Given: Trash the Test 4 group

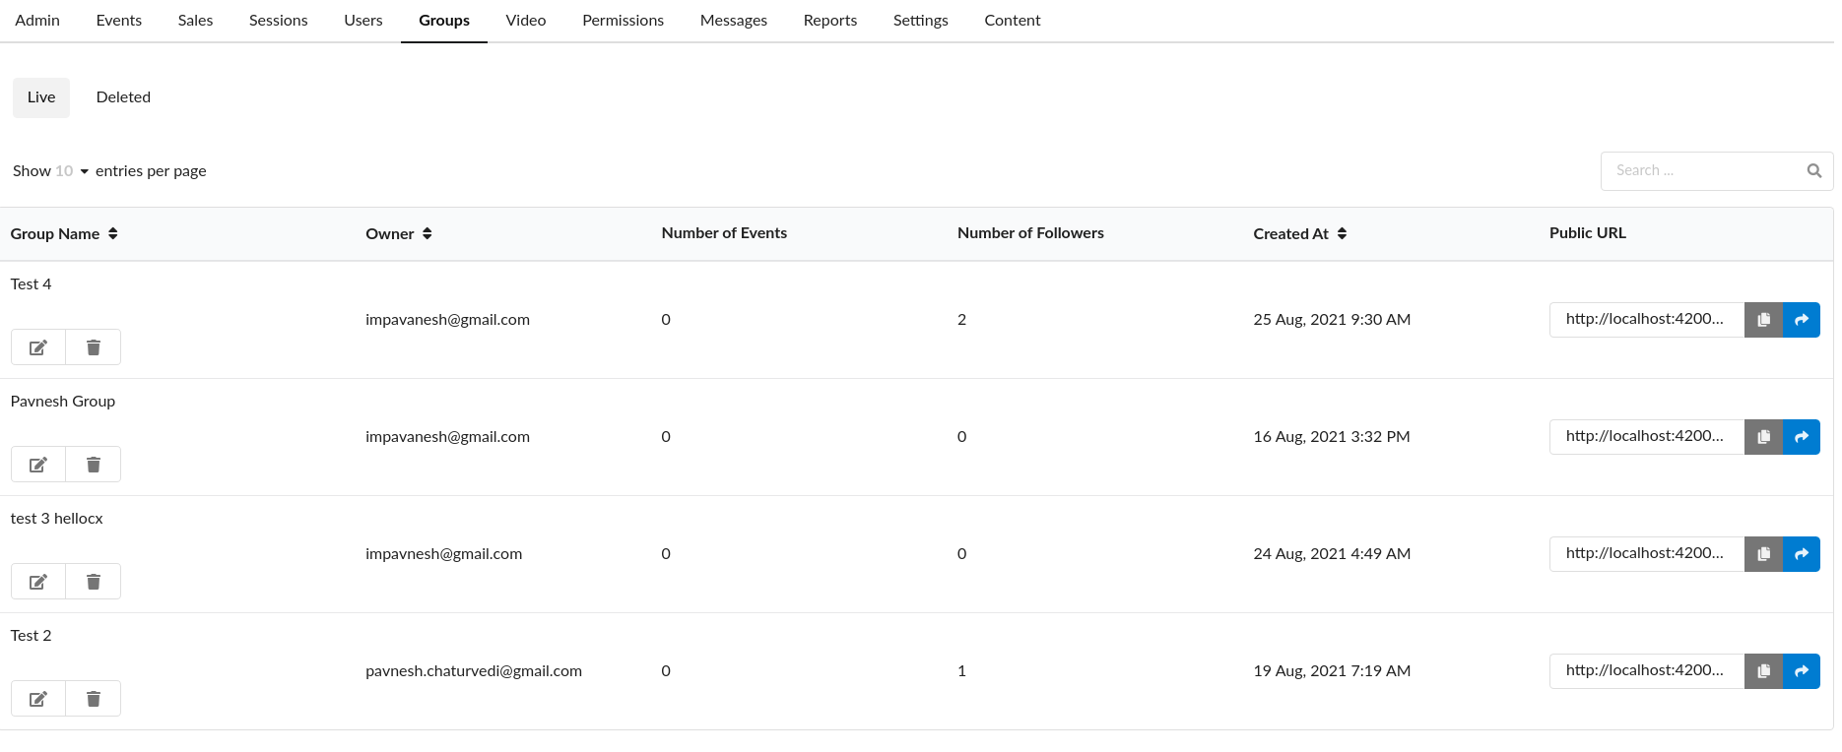Looking at the screenshot, I should [94, 347].
